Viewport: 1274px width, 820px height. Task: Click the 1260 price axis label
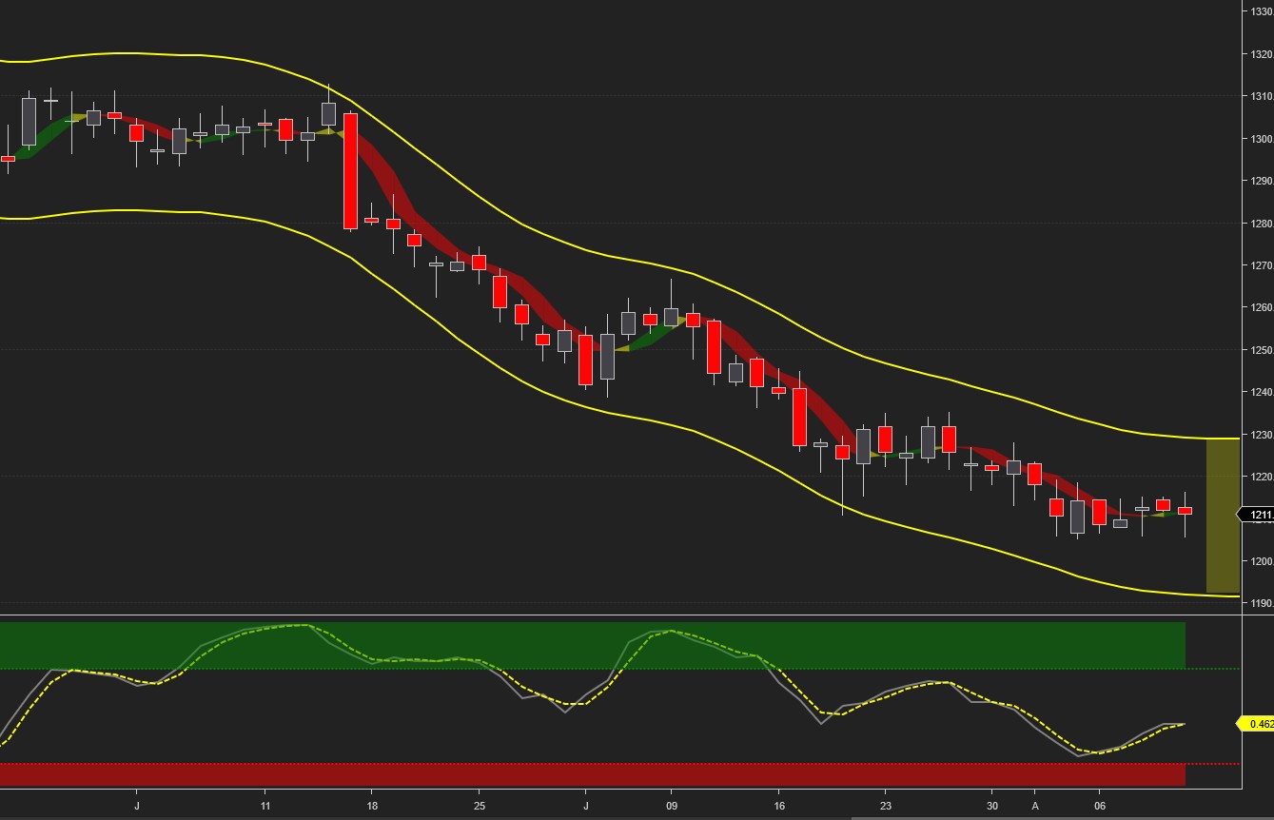pyautogui.click(x=1263, y=307)
